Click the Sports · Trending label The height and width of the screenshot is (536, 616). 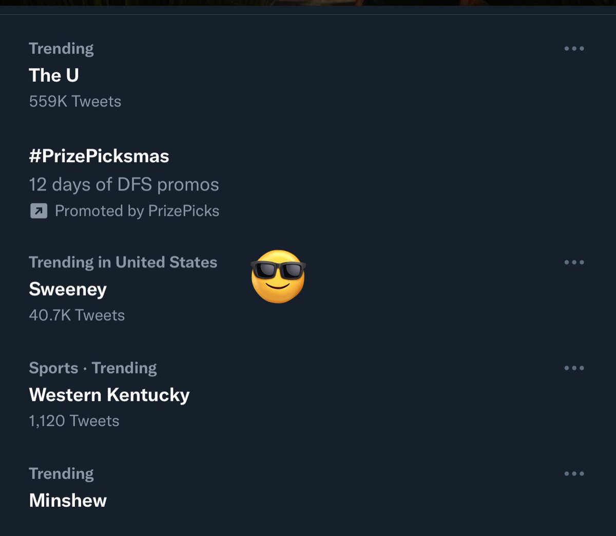93,368
